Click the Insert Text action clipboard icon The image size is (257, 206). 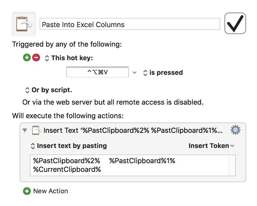click(x=36, y=130)
